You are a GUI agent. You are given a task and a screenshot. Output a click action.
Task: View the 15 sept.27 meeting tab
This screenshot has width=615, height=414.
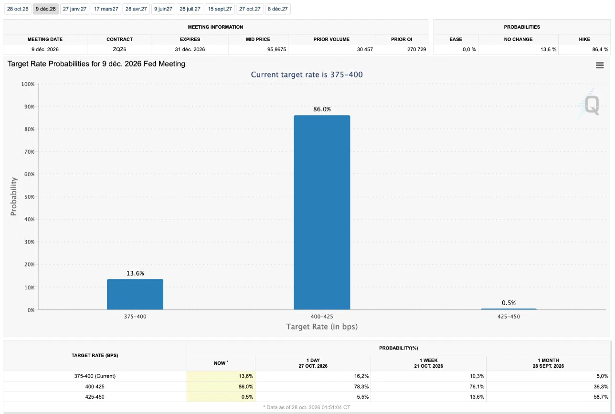(220, 9)
